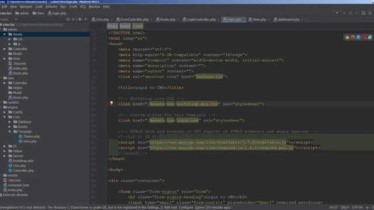374x210 pixels.
Task: Open Project panel settings gear
Action: [80, 19]
